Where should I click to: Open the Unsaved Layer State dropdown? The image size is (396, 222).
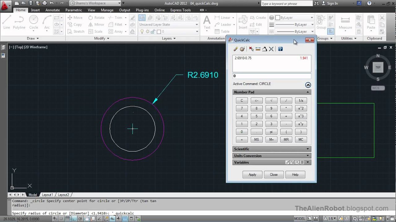(196, 24)
